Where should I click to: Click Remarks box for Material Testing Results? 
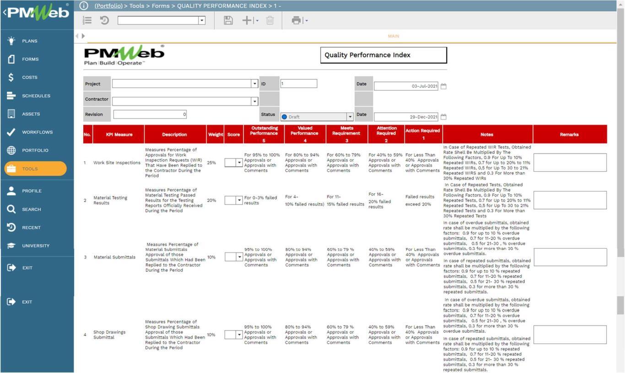[x=570, y=200]
